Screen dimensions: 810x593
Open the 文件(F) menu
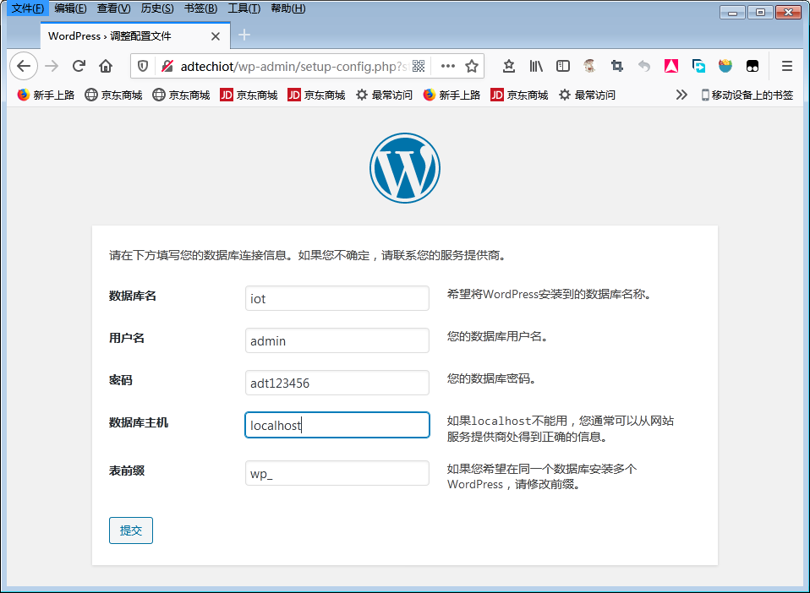coord(27,8)
